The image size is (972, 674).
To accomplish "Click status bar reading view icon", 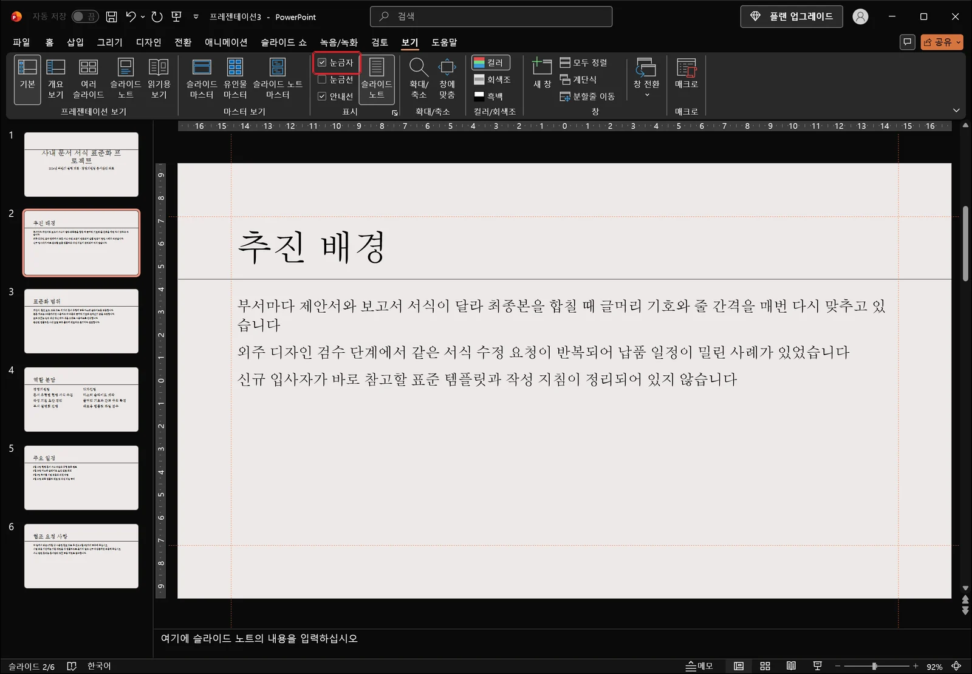I will pyautogui.click(x=791, y=666).
